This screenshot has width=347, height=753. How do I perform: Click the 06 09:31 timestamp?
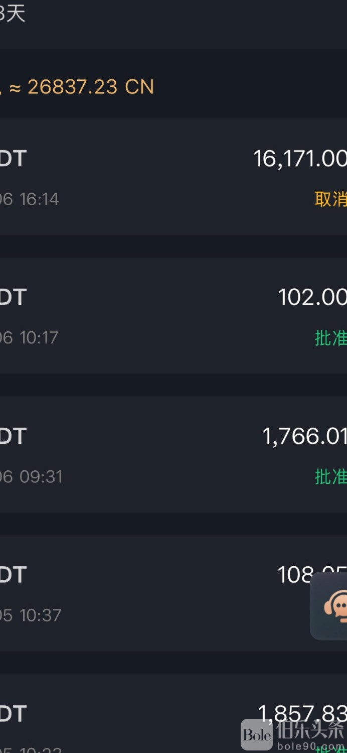pos(31,476)
